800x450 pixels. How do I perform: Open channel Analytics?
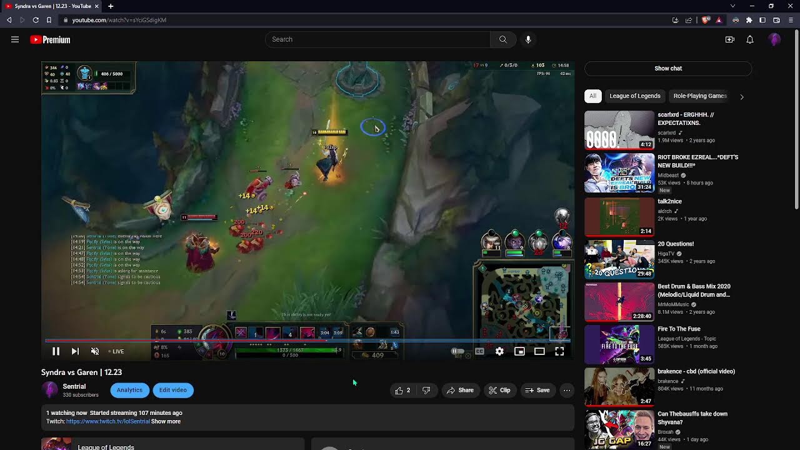pyautogui.click(x=129, y=390)
